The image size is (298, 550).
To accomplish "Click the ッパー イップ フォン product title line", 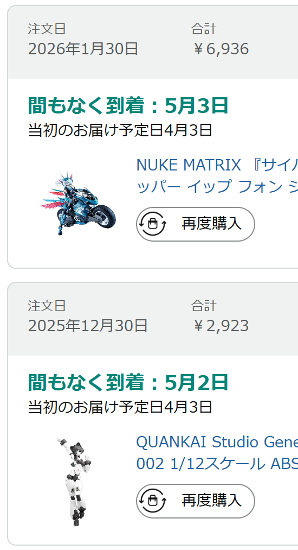I will (217, 186).
